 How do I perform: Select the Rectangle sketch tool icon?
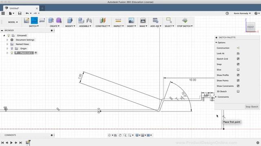tap(42, 20)
